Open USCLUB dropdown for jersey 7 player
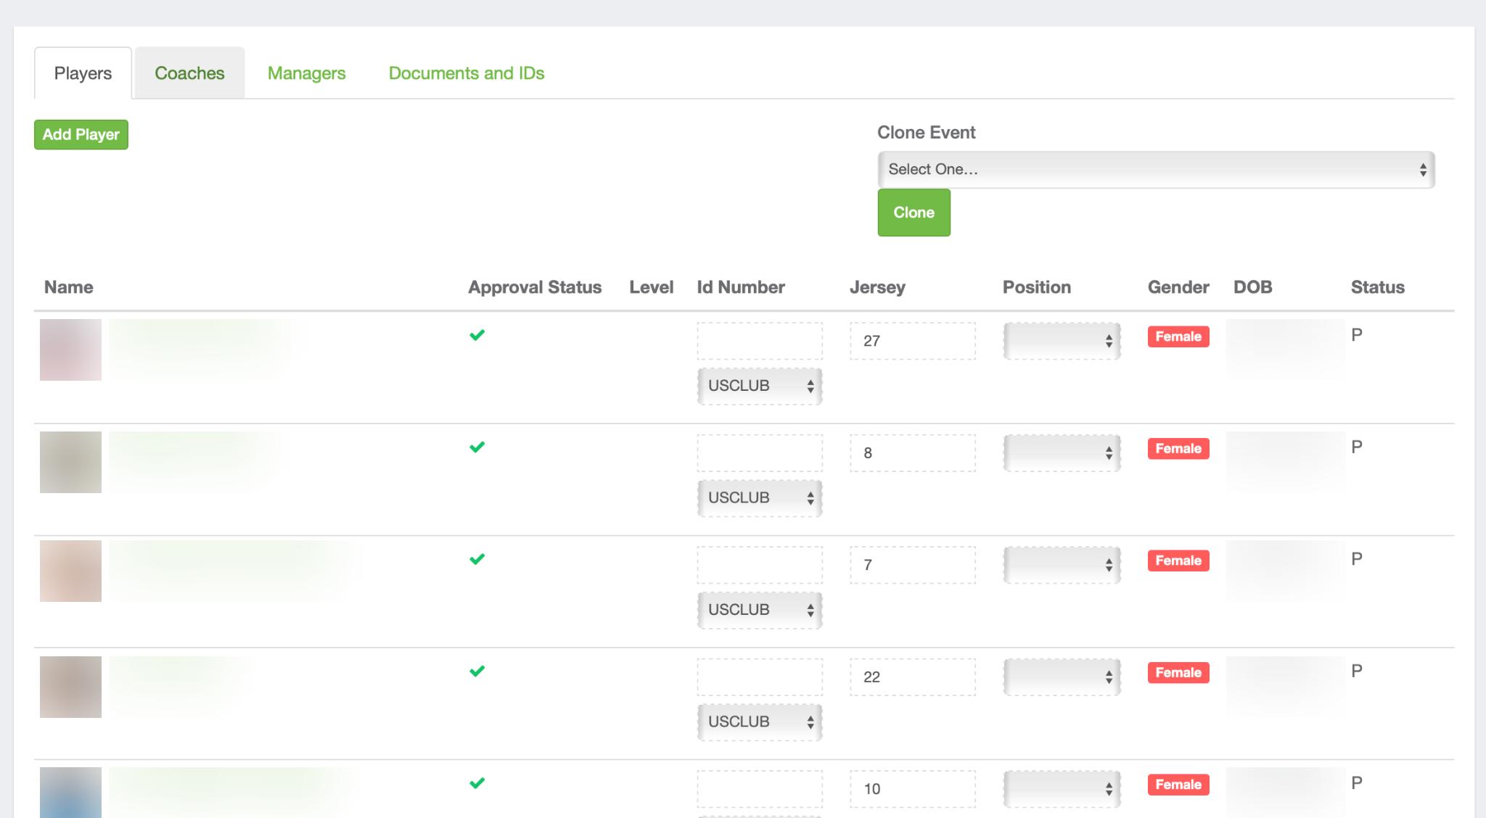This screenshot has height=818, width=1486. tap(760, 610)
